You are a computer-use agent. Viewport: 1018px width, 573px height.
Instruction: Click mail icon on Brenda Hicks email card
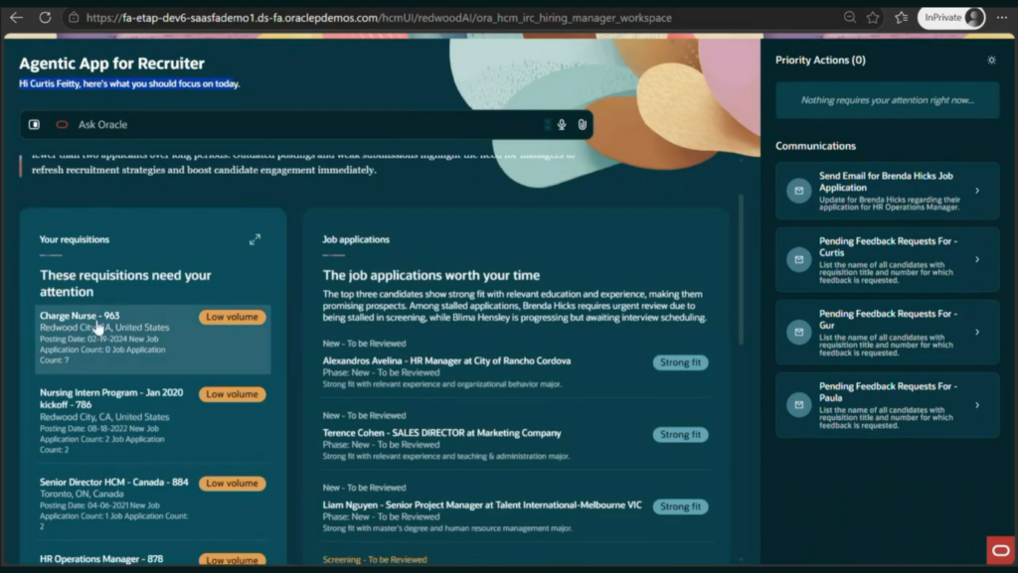(x=799, y=191)
